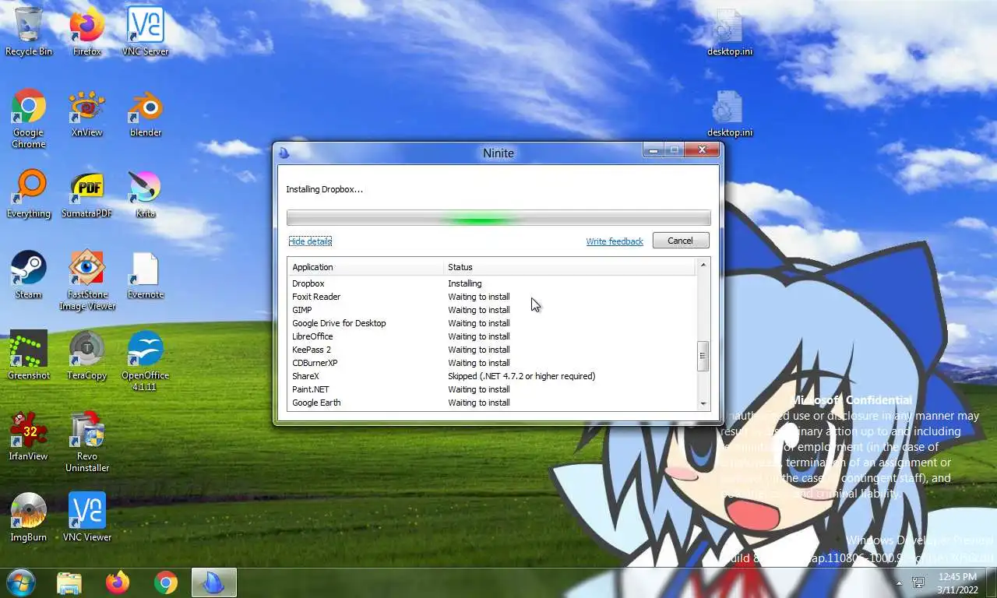
Task: Minimize the Ninite window
Action: pyautogui.click(x=654, y=150)
